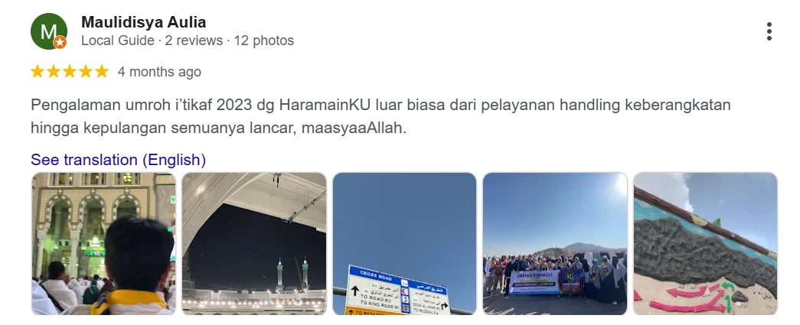The height and width of the screenshot is (325, 800).
Task: Click the third yellow rating star
Action: click(70, 71)
